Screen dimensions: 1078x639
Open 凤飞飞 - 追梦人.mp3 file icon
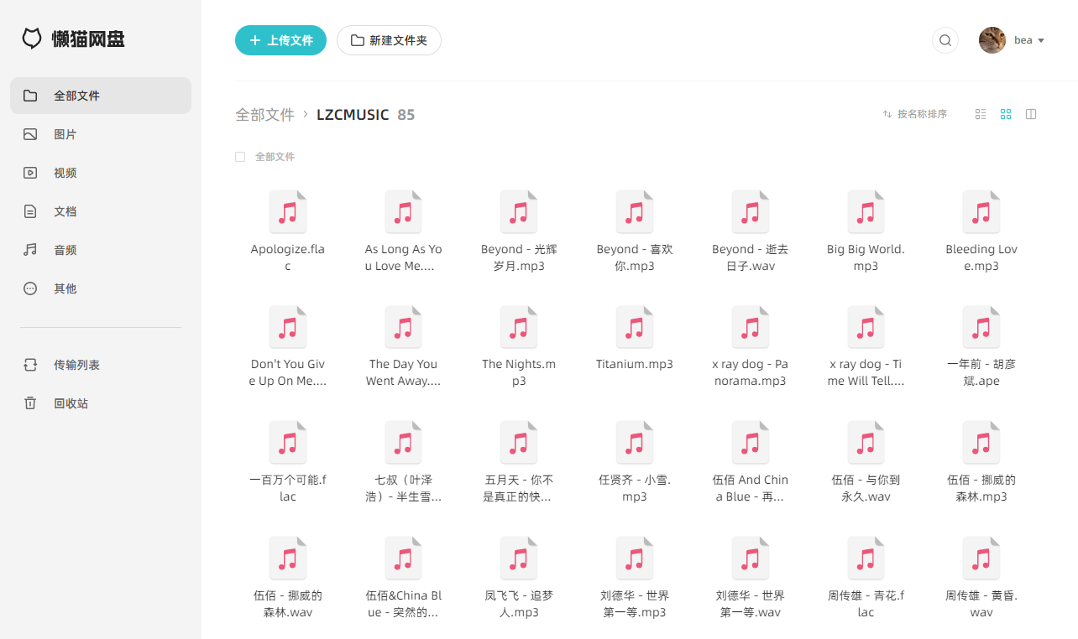pyautogui.click(x=519, y=558)
